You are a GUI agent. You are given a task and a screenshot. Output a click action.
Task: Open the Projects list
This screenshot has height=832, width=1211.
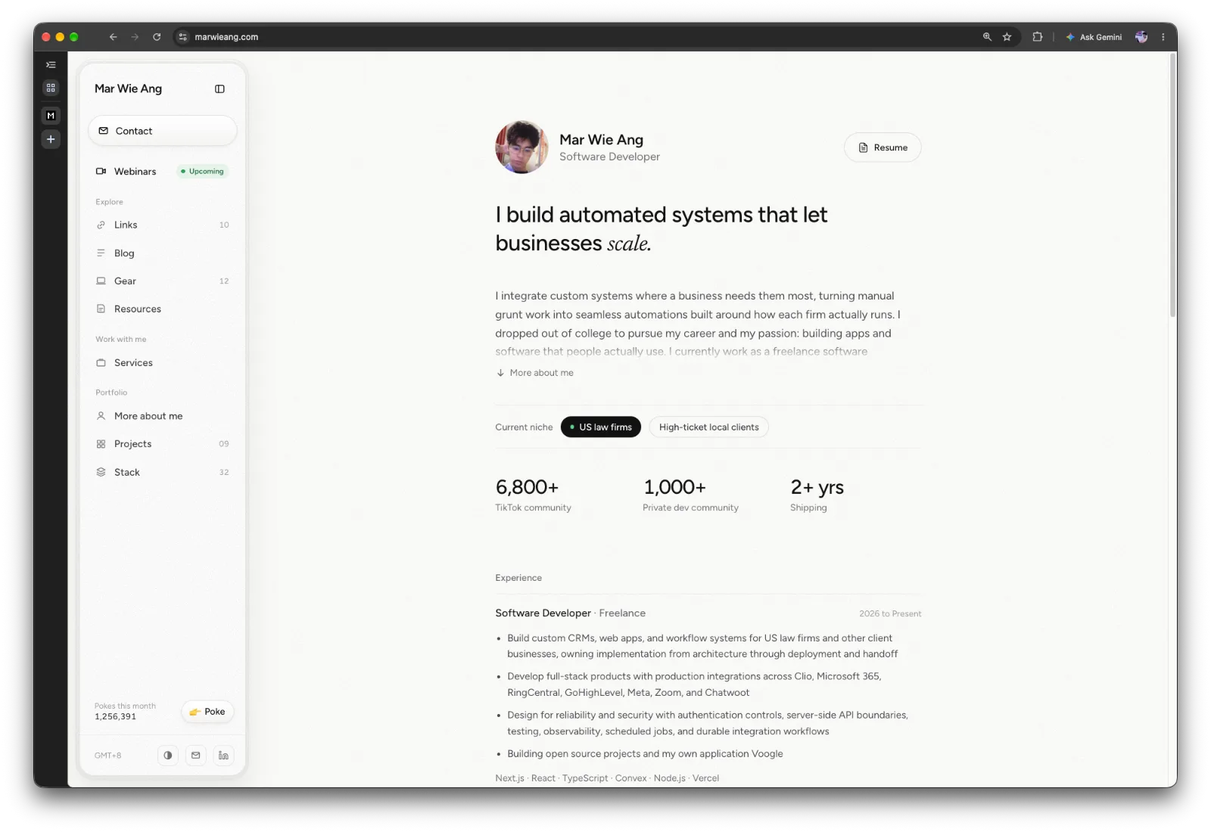click(x=163, y=444)
